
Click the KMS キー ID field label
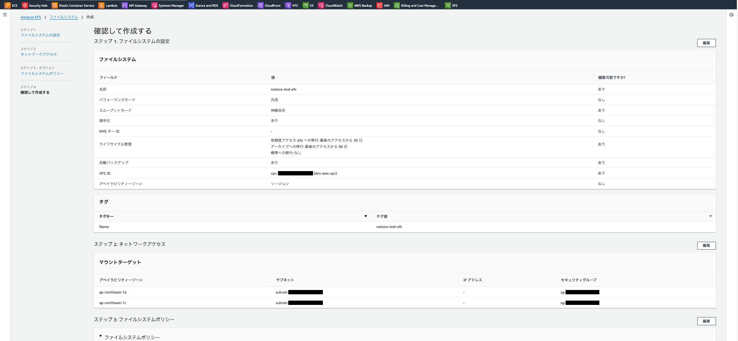pos(109,131)
